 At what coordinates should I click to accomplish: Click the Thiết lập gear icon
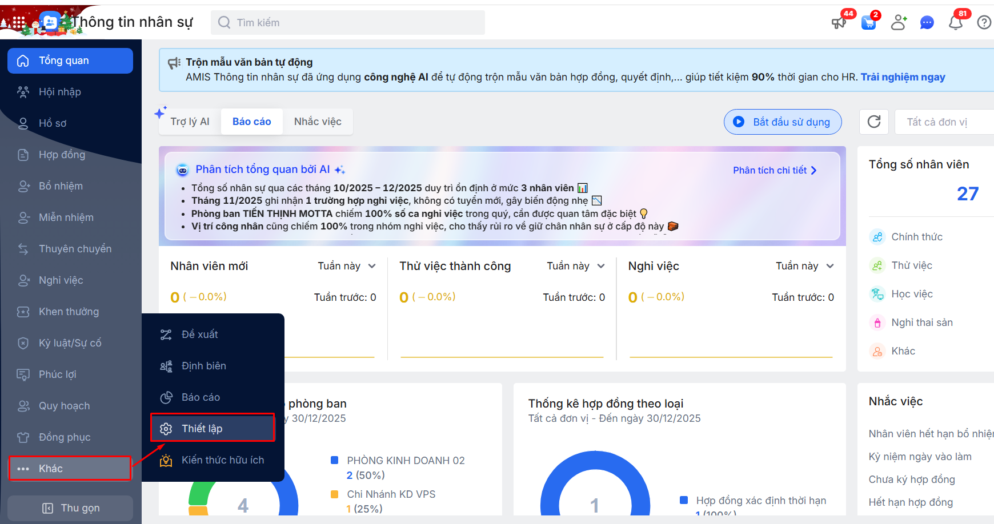click(x=166, y=429)
